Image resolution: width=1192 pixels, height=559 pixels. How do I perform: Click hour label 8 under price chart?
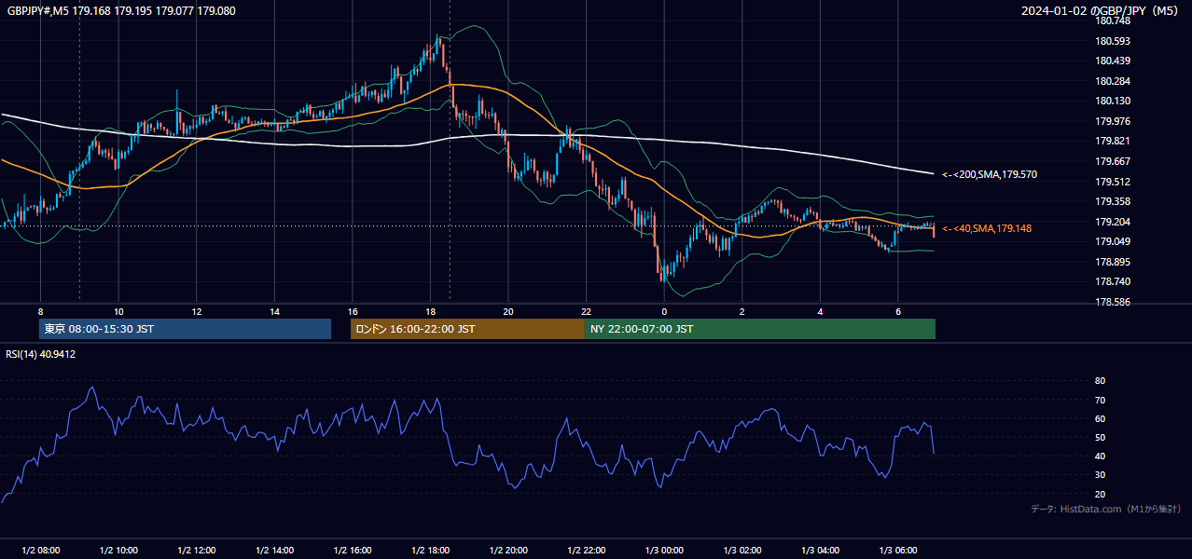coord(40,311)
